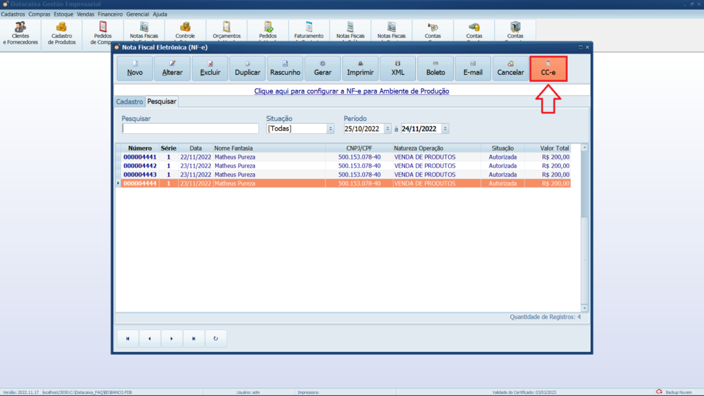Click the Cancelar button

(510, 69)
